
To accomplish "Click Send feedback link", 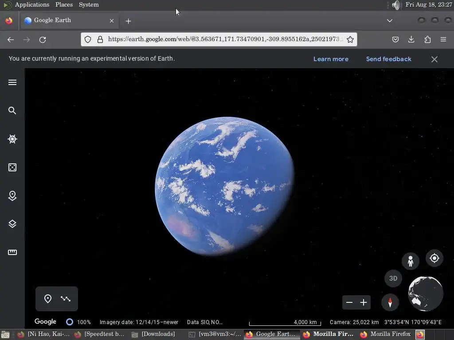I will coord(388,59).
